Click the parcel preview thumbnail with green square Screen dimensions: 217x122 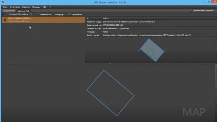point(152,50)
